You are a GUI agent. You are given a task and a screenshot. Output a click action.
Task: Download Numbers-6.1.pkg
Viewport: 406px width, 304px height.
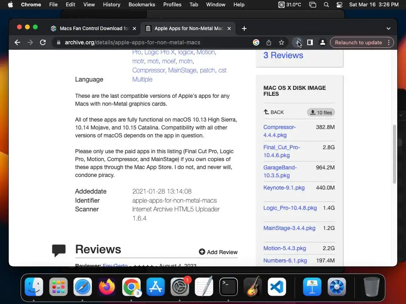[x=285, y=260]
